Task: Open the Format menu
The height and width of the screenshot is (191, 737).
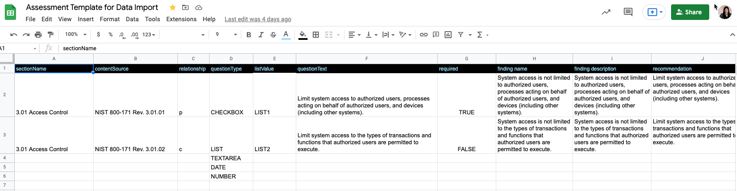Action: point(110,19)
